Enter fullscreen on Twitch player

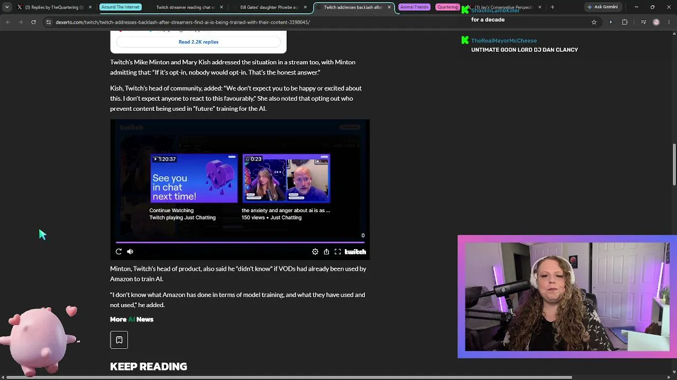coord(337,252)
